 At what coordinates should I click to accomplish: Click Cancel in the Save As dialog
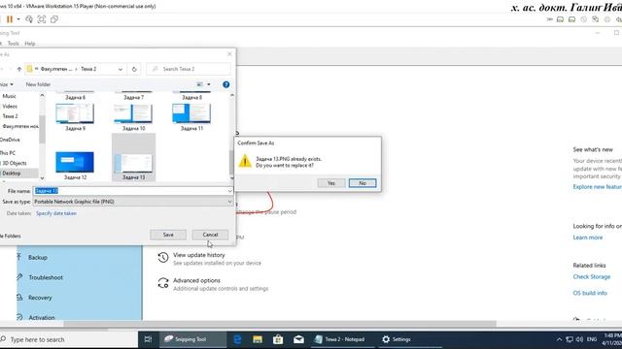(210, 235)
